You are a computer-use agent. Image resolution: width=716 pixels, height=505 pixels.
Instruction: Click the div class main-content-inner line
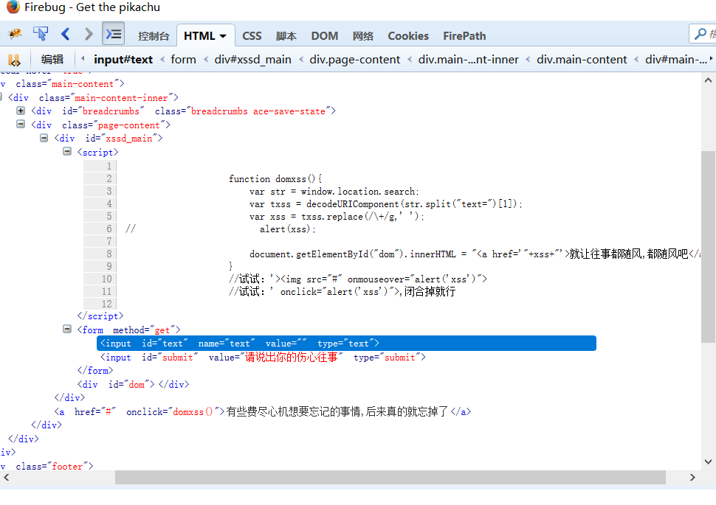(x=93, y=97)
